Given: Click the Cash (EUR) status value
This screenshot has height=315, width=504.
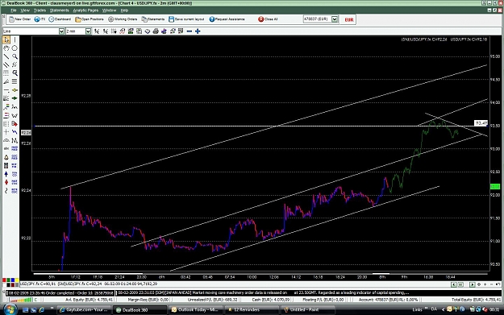Looking at the screenshot, I should pos(271,300).
